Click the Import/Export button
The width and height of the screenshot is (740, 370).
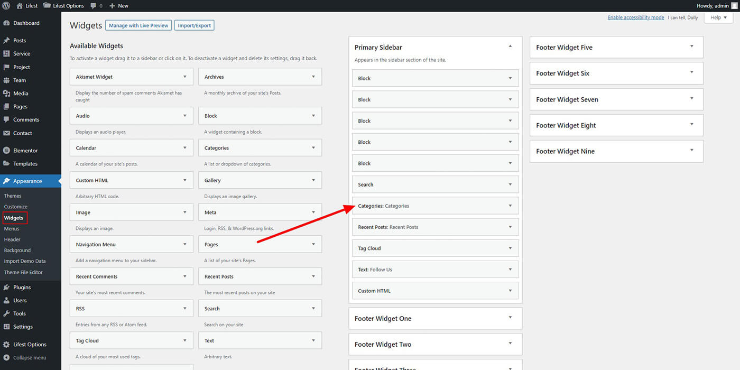coord(194,25)
